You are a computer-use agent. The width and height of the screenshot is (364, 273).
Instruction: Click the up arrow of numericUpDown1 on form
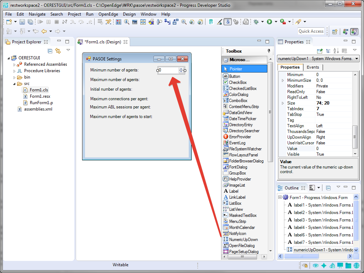click(x=181, y=69)
